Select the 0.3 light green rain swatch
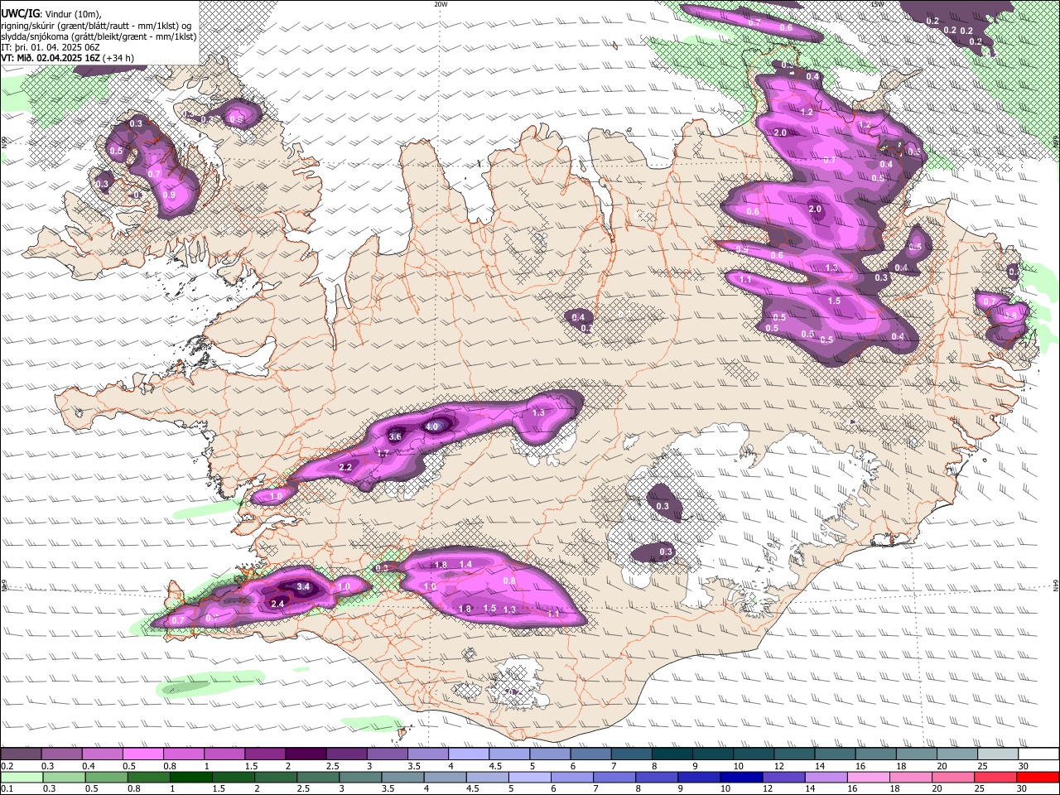The width and height of the screenshot is (1060, 795). click(x=64, y=777)
